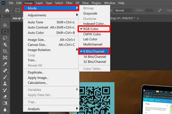Choose Apply Image command
This screenshot has width=172, height=114.
pyautogui.click(x=51, y=78)
